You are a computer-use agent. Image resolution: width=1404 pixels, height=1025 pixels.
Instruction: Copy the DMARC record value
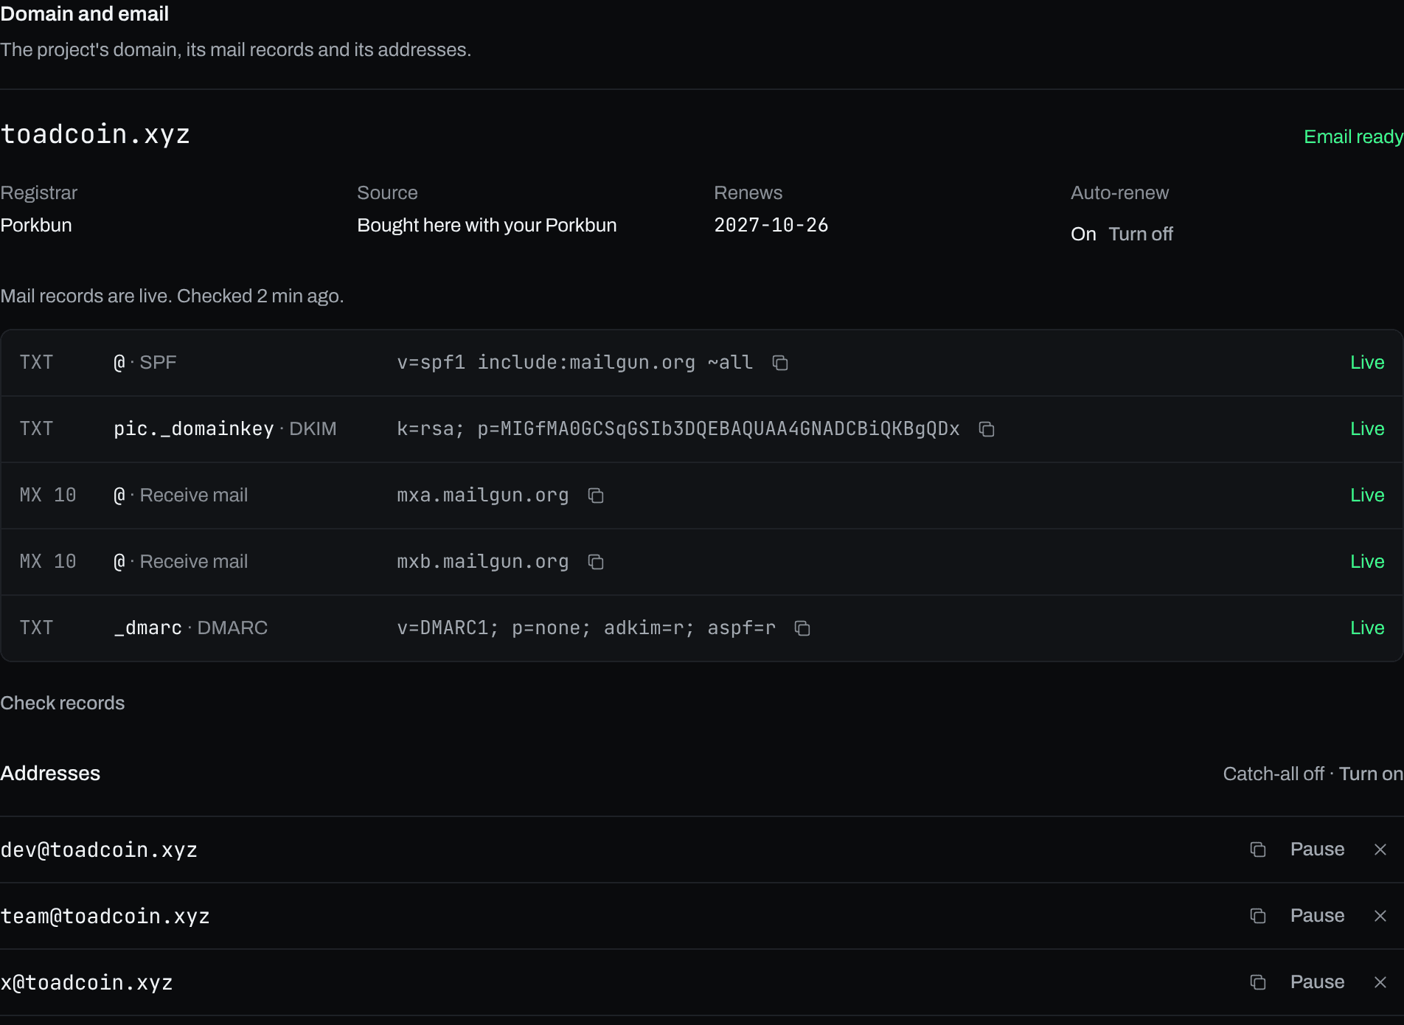(802, 628)
